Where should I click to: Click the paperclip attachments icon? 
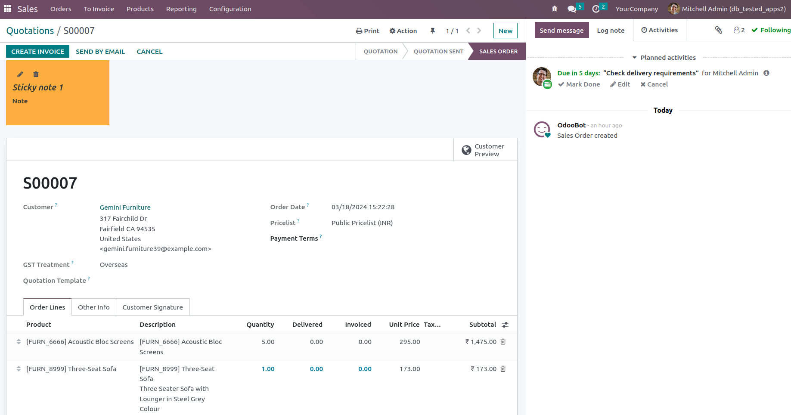[718, 30]
